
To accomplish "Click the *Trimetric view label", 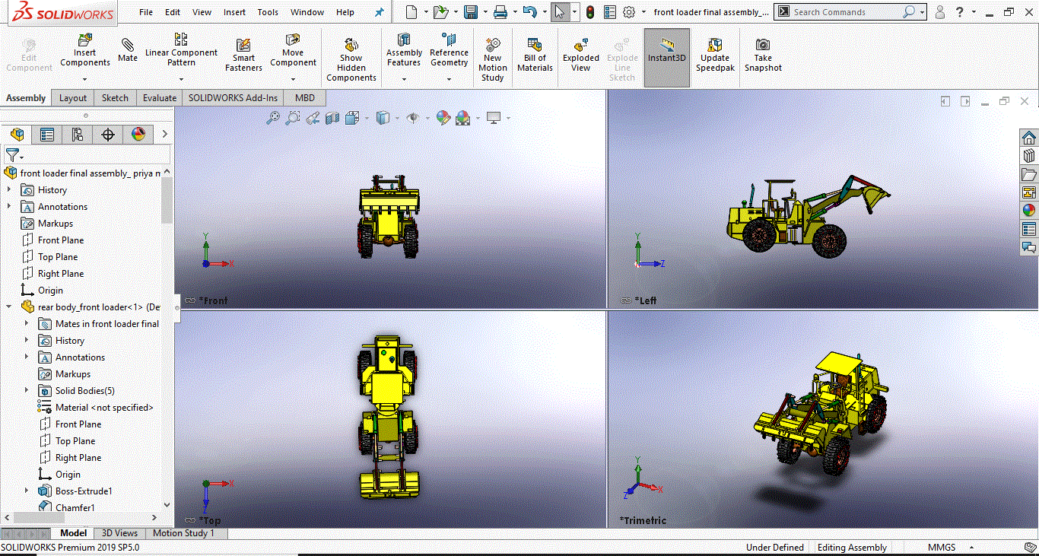I will pyautogui.click(x=643, y=521).
